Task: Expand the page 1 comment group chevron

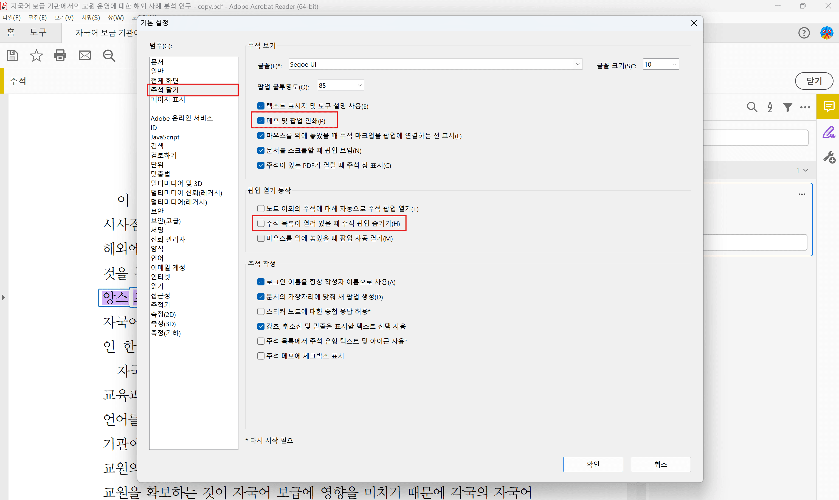Action: (x=806, y=170)
